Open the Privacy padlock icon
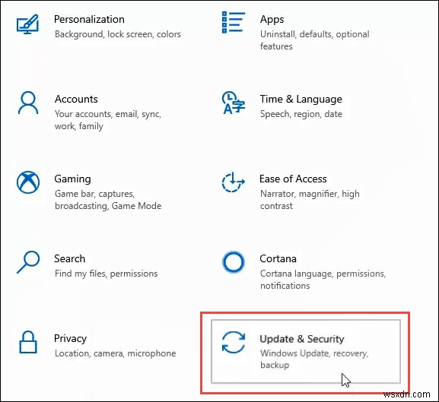The height and width of the screenshot is (402, 439). click(28, 342)
